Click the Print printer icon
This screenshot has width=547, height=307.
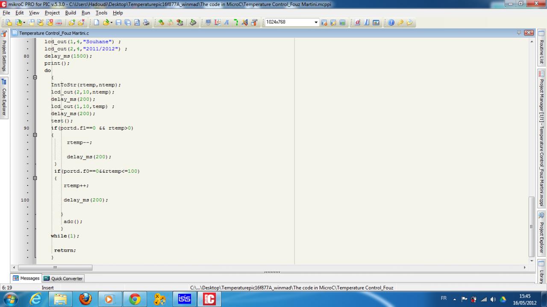pos(147,23)
